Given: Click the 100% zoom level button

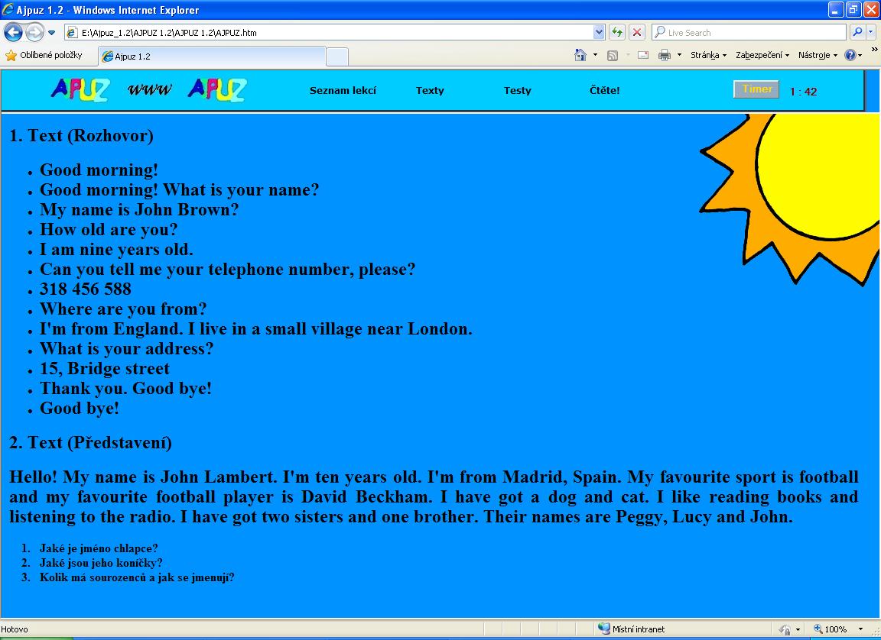Looking at the screenshot, I should tap(830, 629).
